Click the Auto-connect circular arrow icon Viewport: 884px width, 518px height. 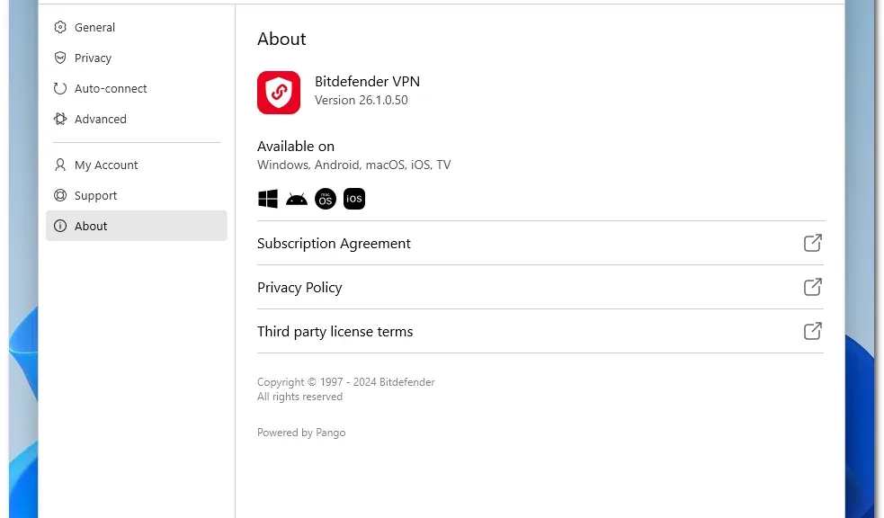(x=60, y=88)
